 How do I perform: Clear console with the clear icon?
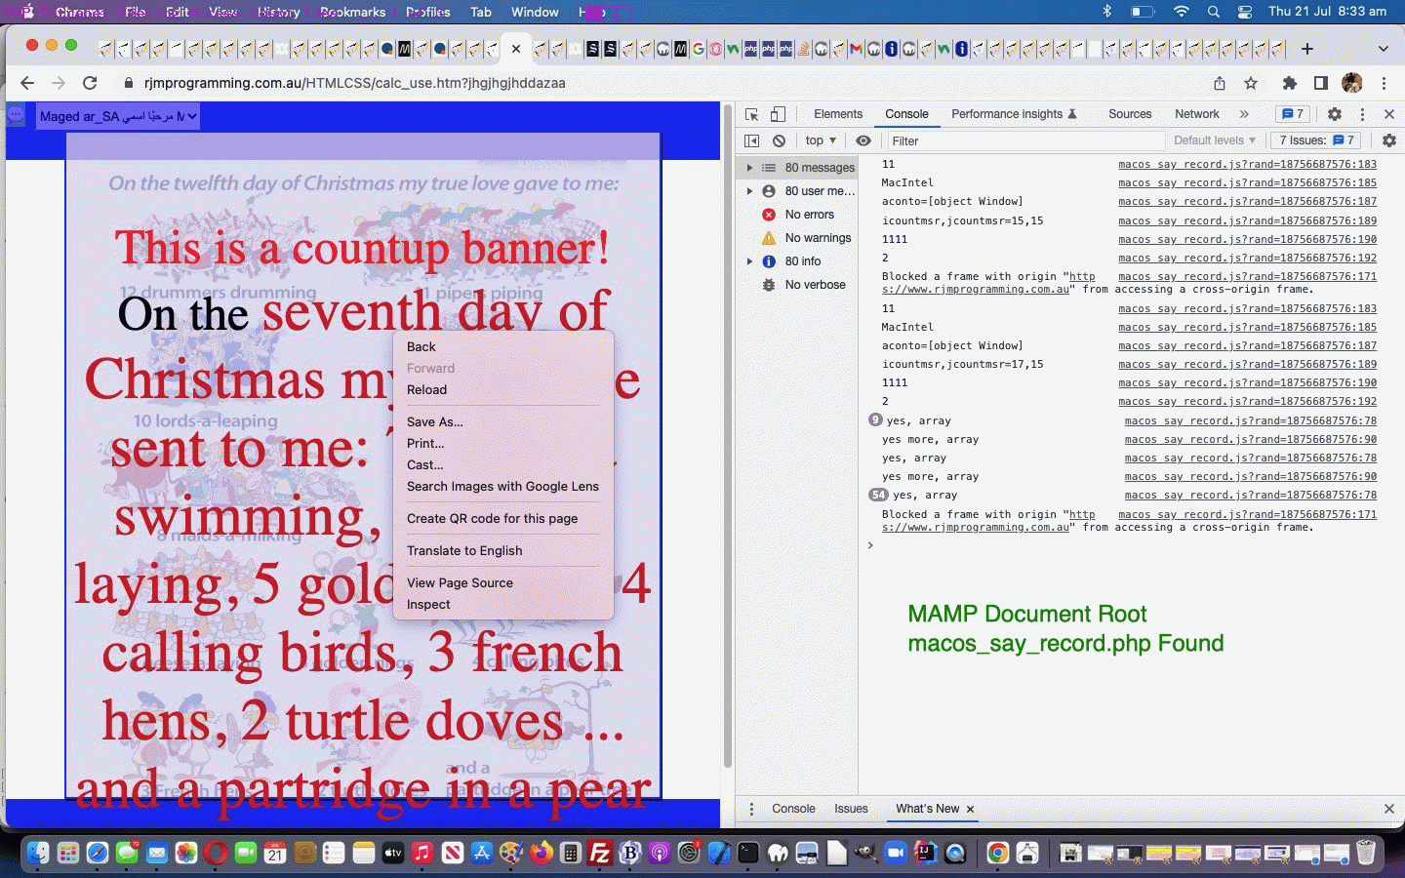[x=779, y=140]
